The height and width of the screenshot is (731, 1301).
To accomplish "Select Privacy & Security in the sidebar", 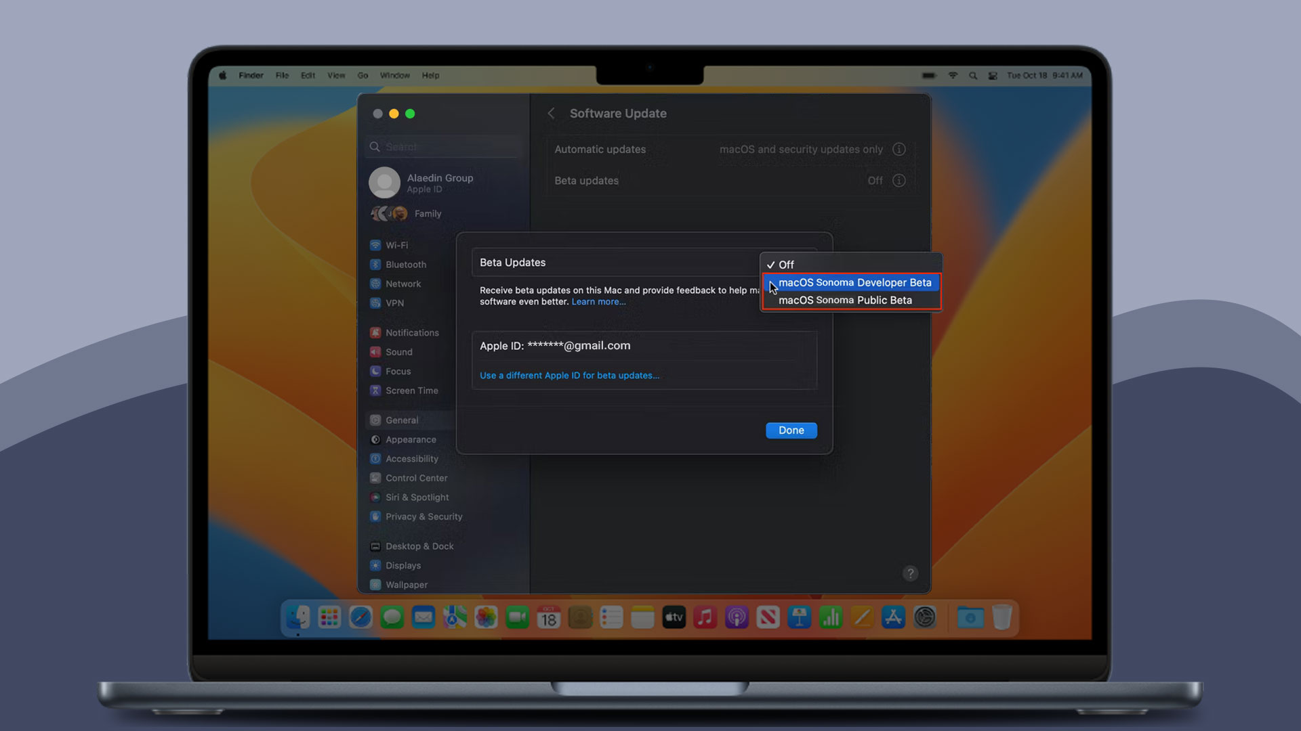I will [x=416, y=517].
